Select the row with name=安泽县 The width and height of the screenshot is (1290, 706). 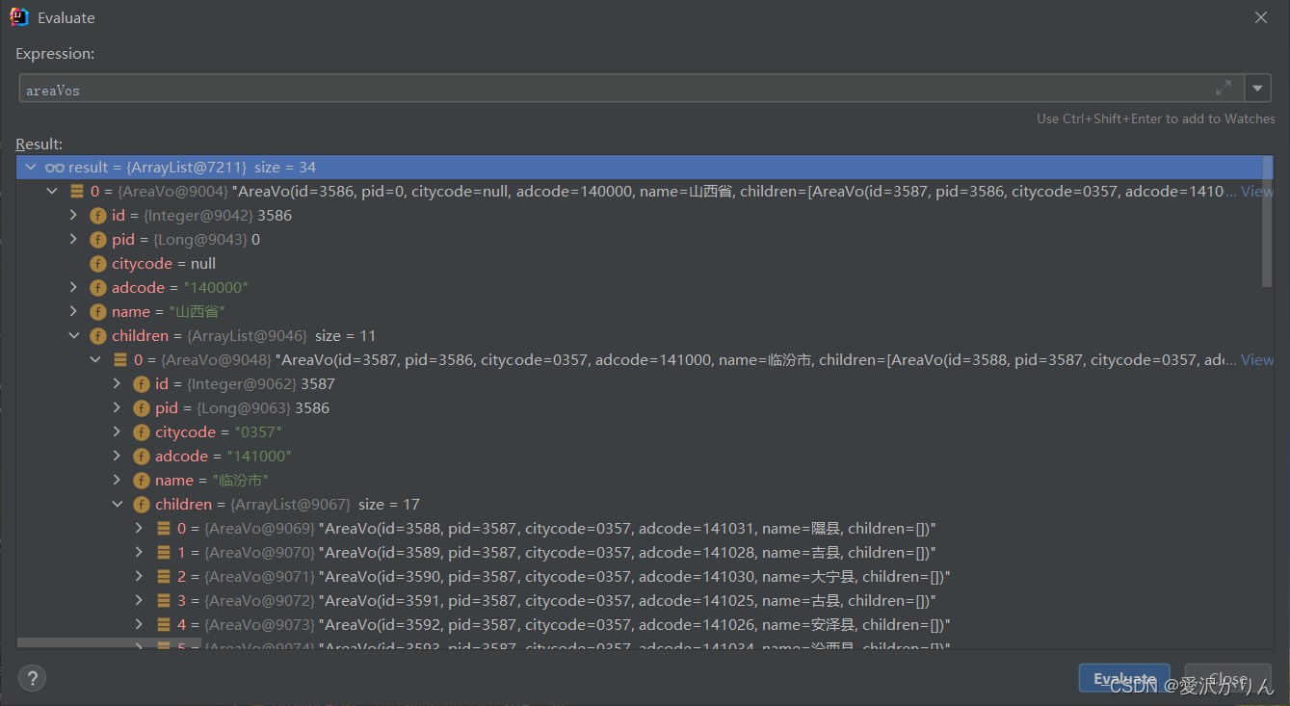(x=645, y=625)
